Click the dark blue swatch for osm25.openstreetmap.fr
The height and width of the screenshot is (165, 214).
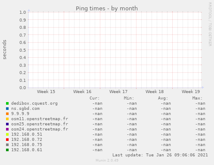pyautogui.click(x=7, y=124)
